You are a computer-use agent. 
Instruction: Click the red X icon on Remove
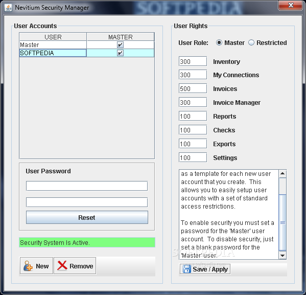62,266
